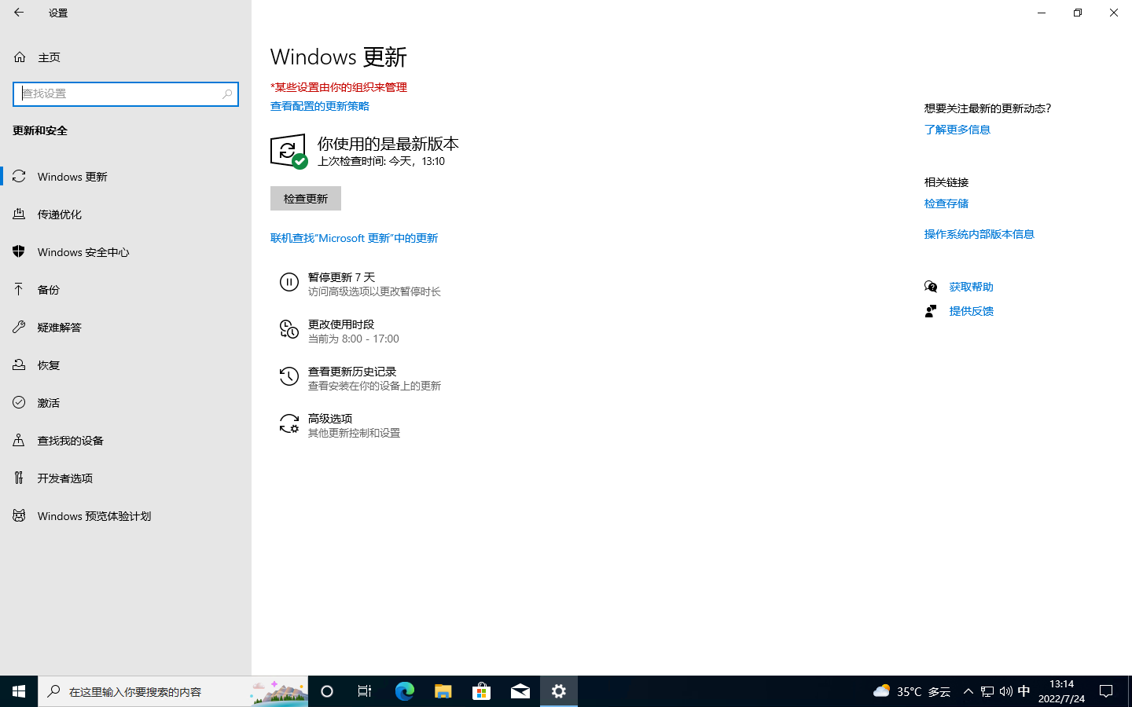Click the 查找我的设备 person-lock icon
Viewport: 1132px width, 707px height.
[x=20, y=440]
